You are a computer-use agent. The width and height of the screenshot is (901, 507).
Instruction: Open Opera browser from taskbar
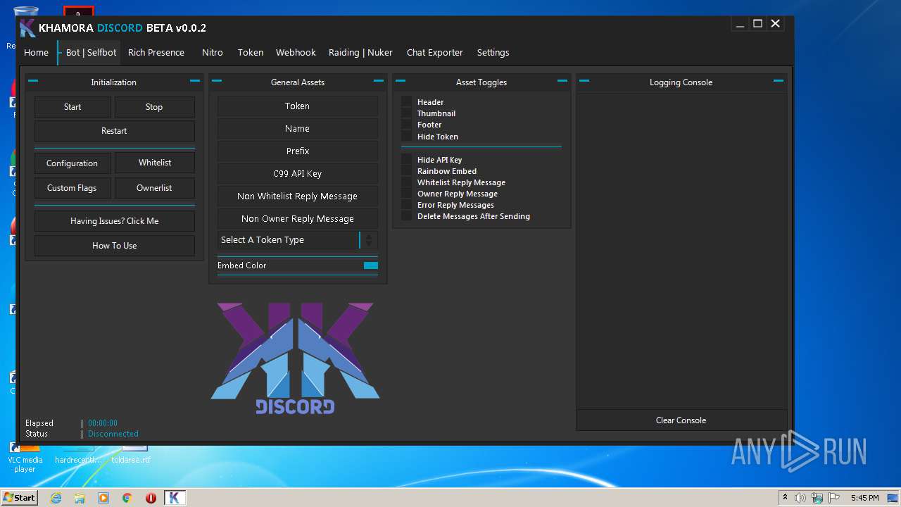[x=151, y=498]
